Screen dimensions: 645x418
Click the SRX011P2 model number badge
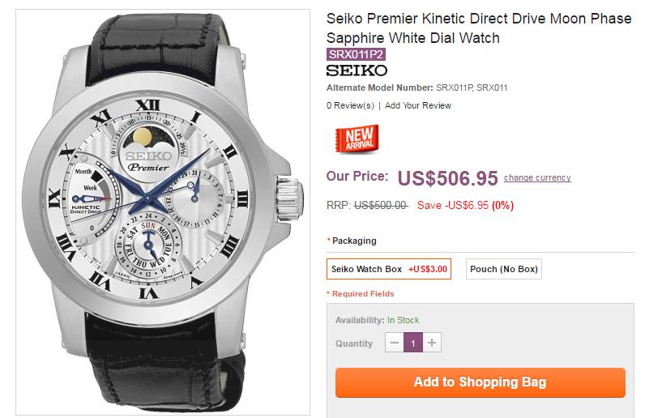pyautogui.click(x=356, y=54)
